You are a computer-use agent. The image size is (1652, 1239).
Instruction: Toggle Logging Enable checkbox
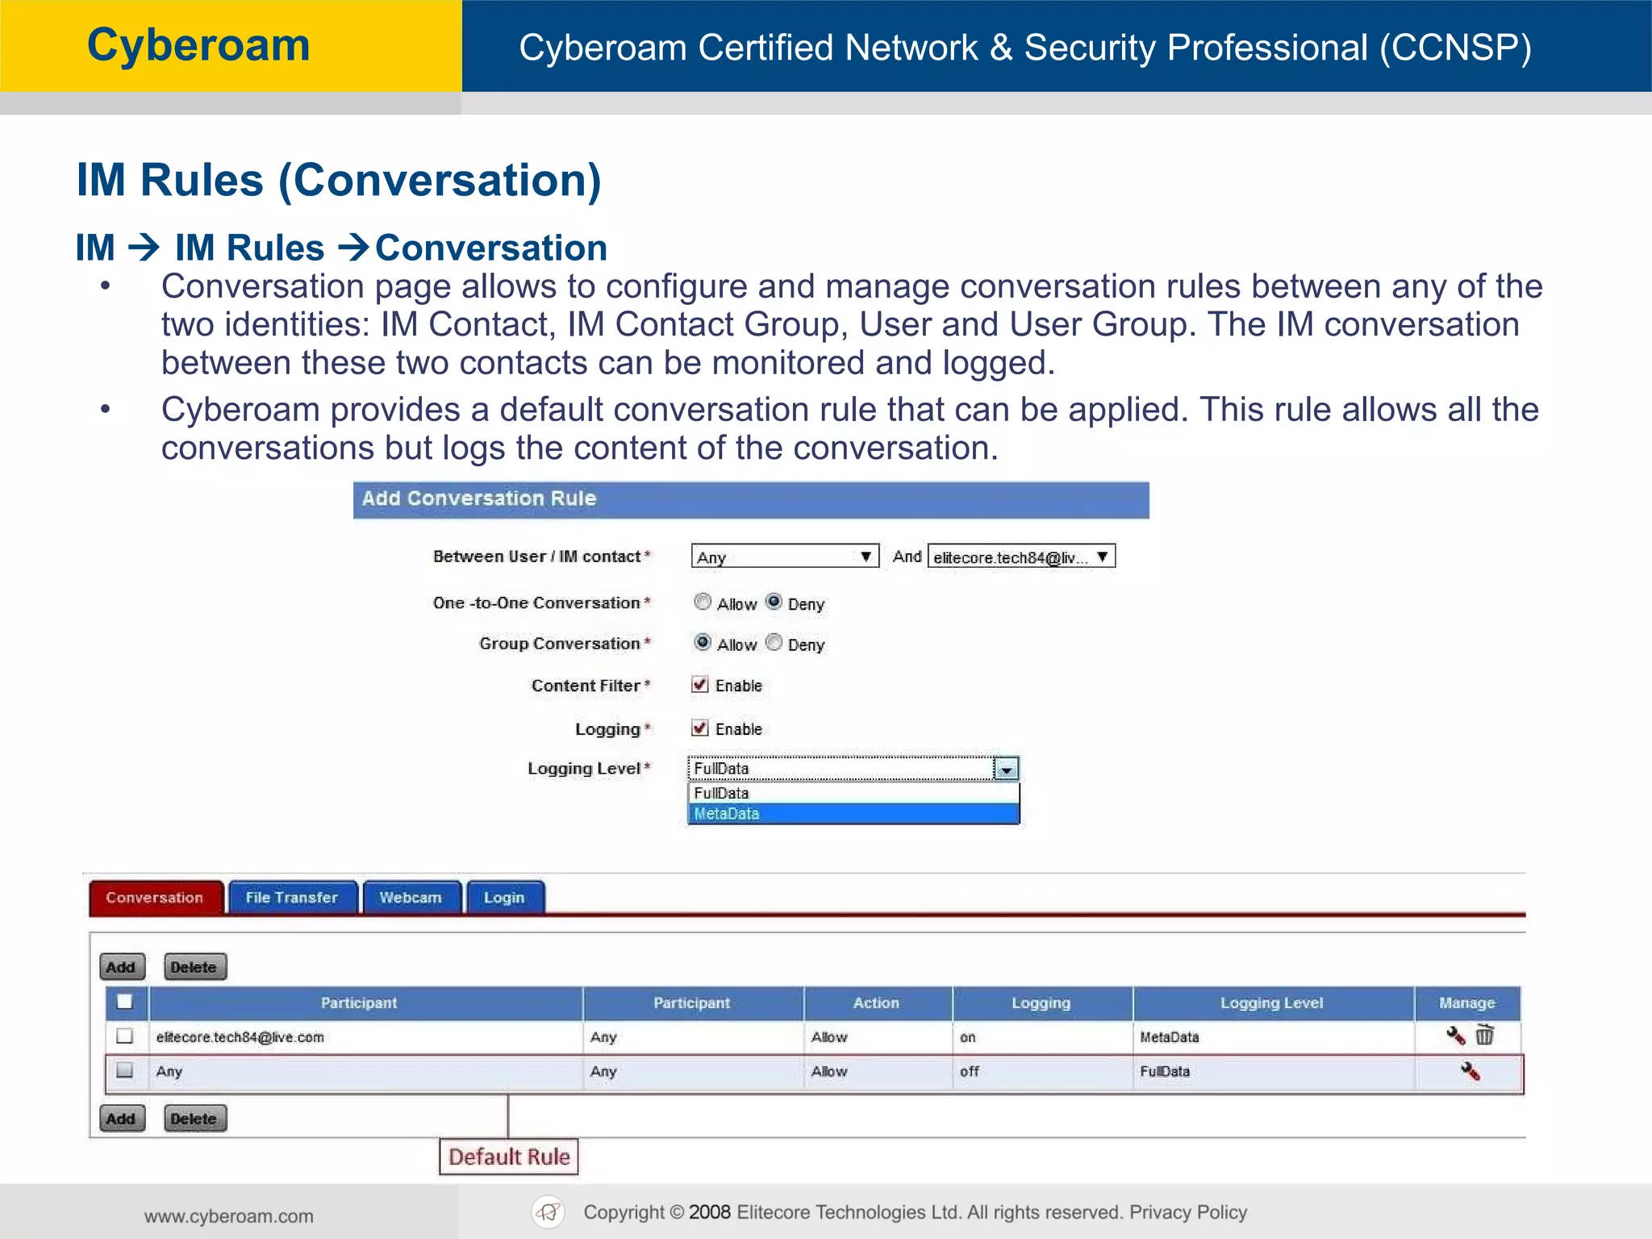(700, 728)
